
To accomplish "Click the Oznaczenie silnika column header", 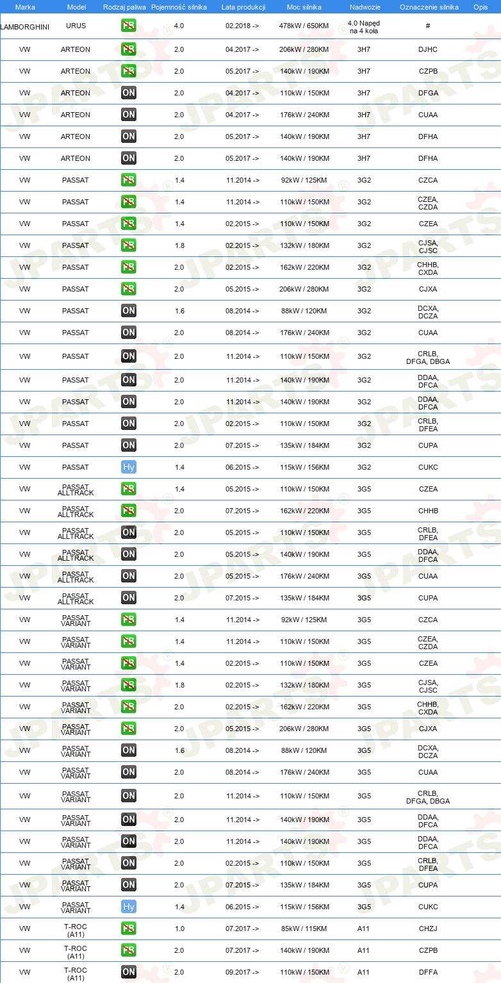I will [429, 7].
